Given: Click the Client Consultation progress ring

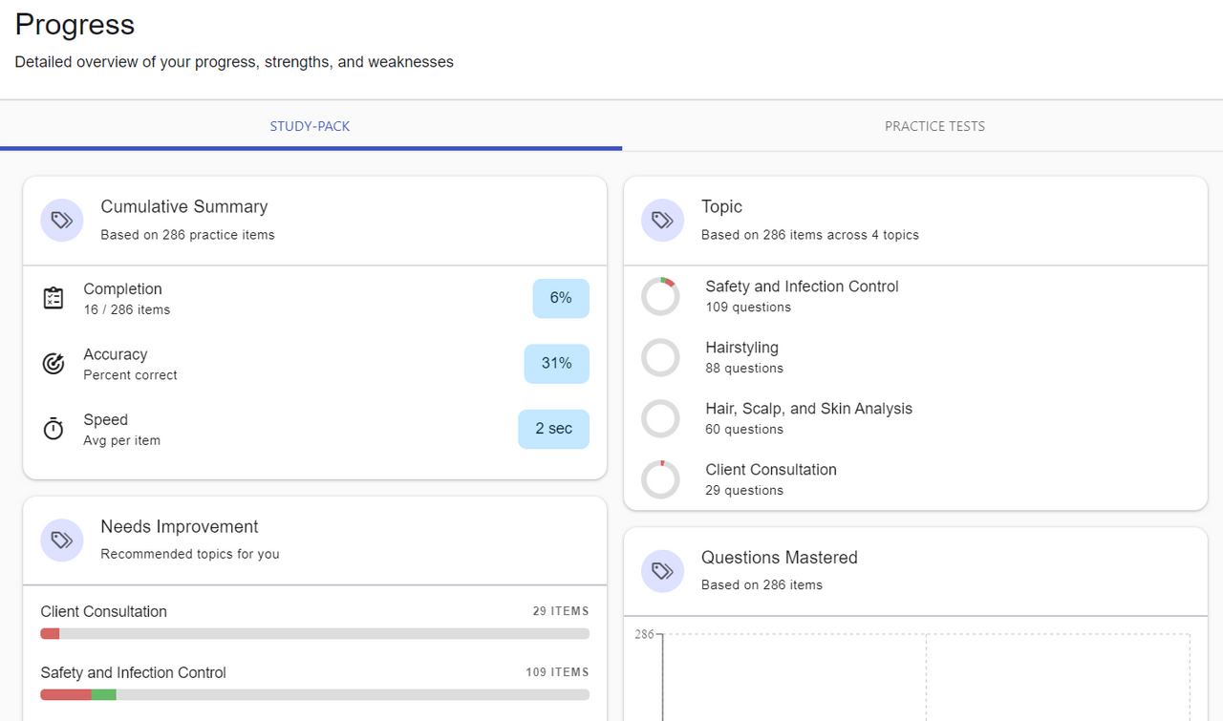Looking at the screenshot, I should click(x=660, y=479).
